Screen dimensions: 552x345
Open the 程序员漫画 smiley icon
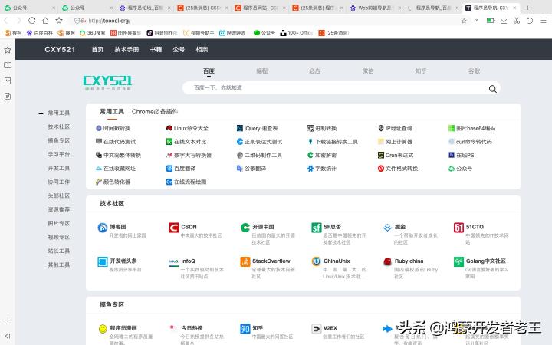tap(103, 328)
